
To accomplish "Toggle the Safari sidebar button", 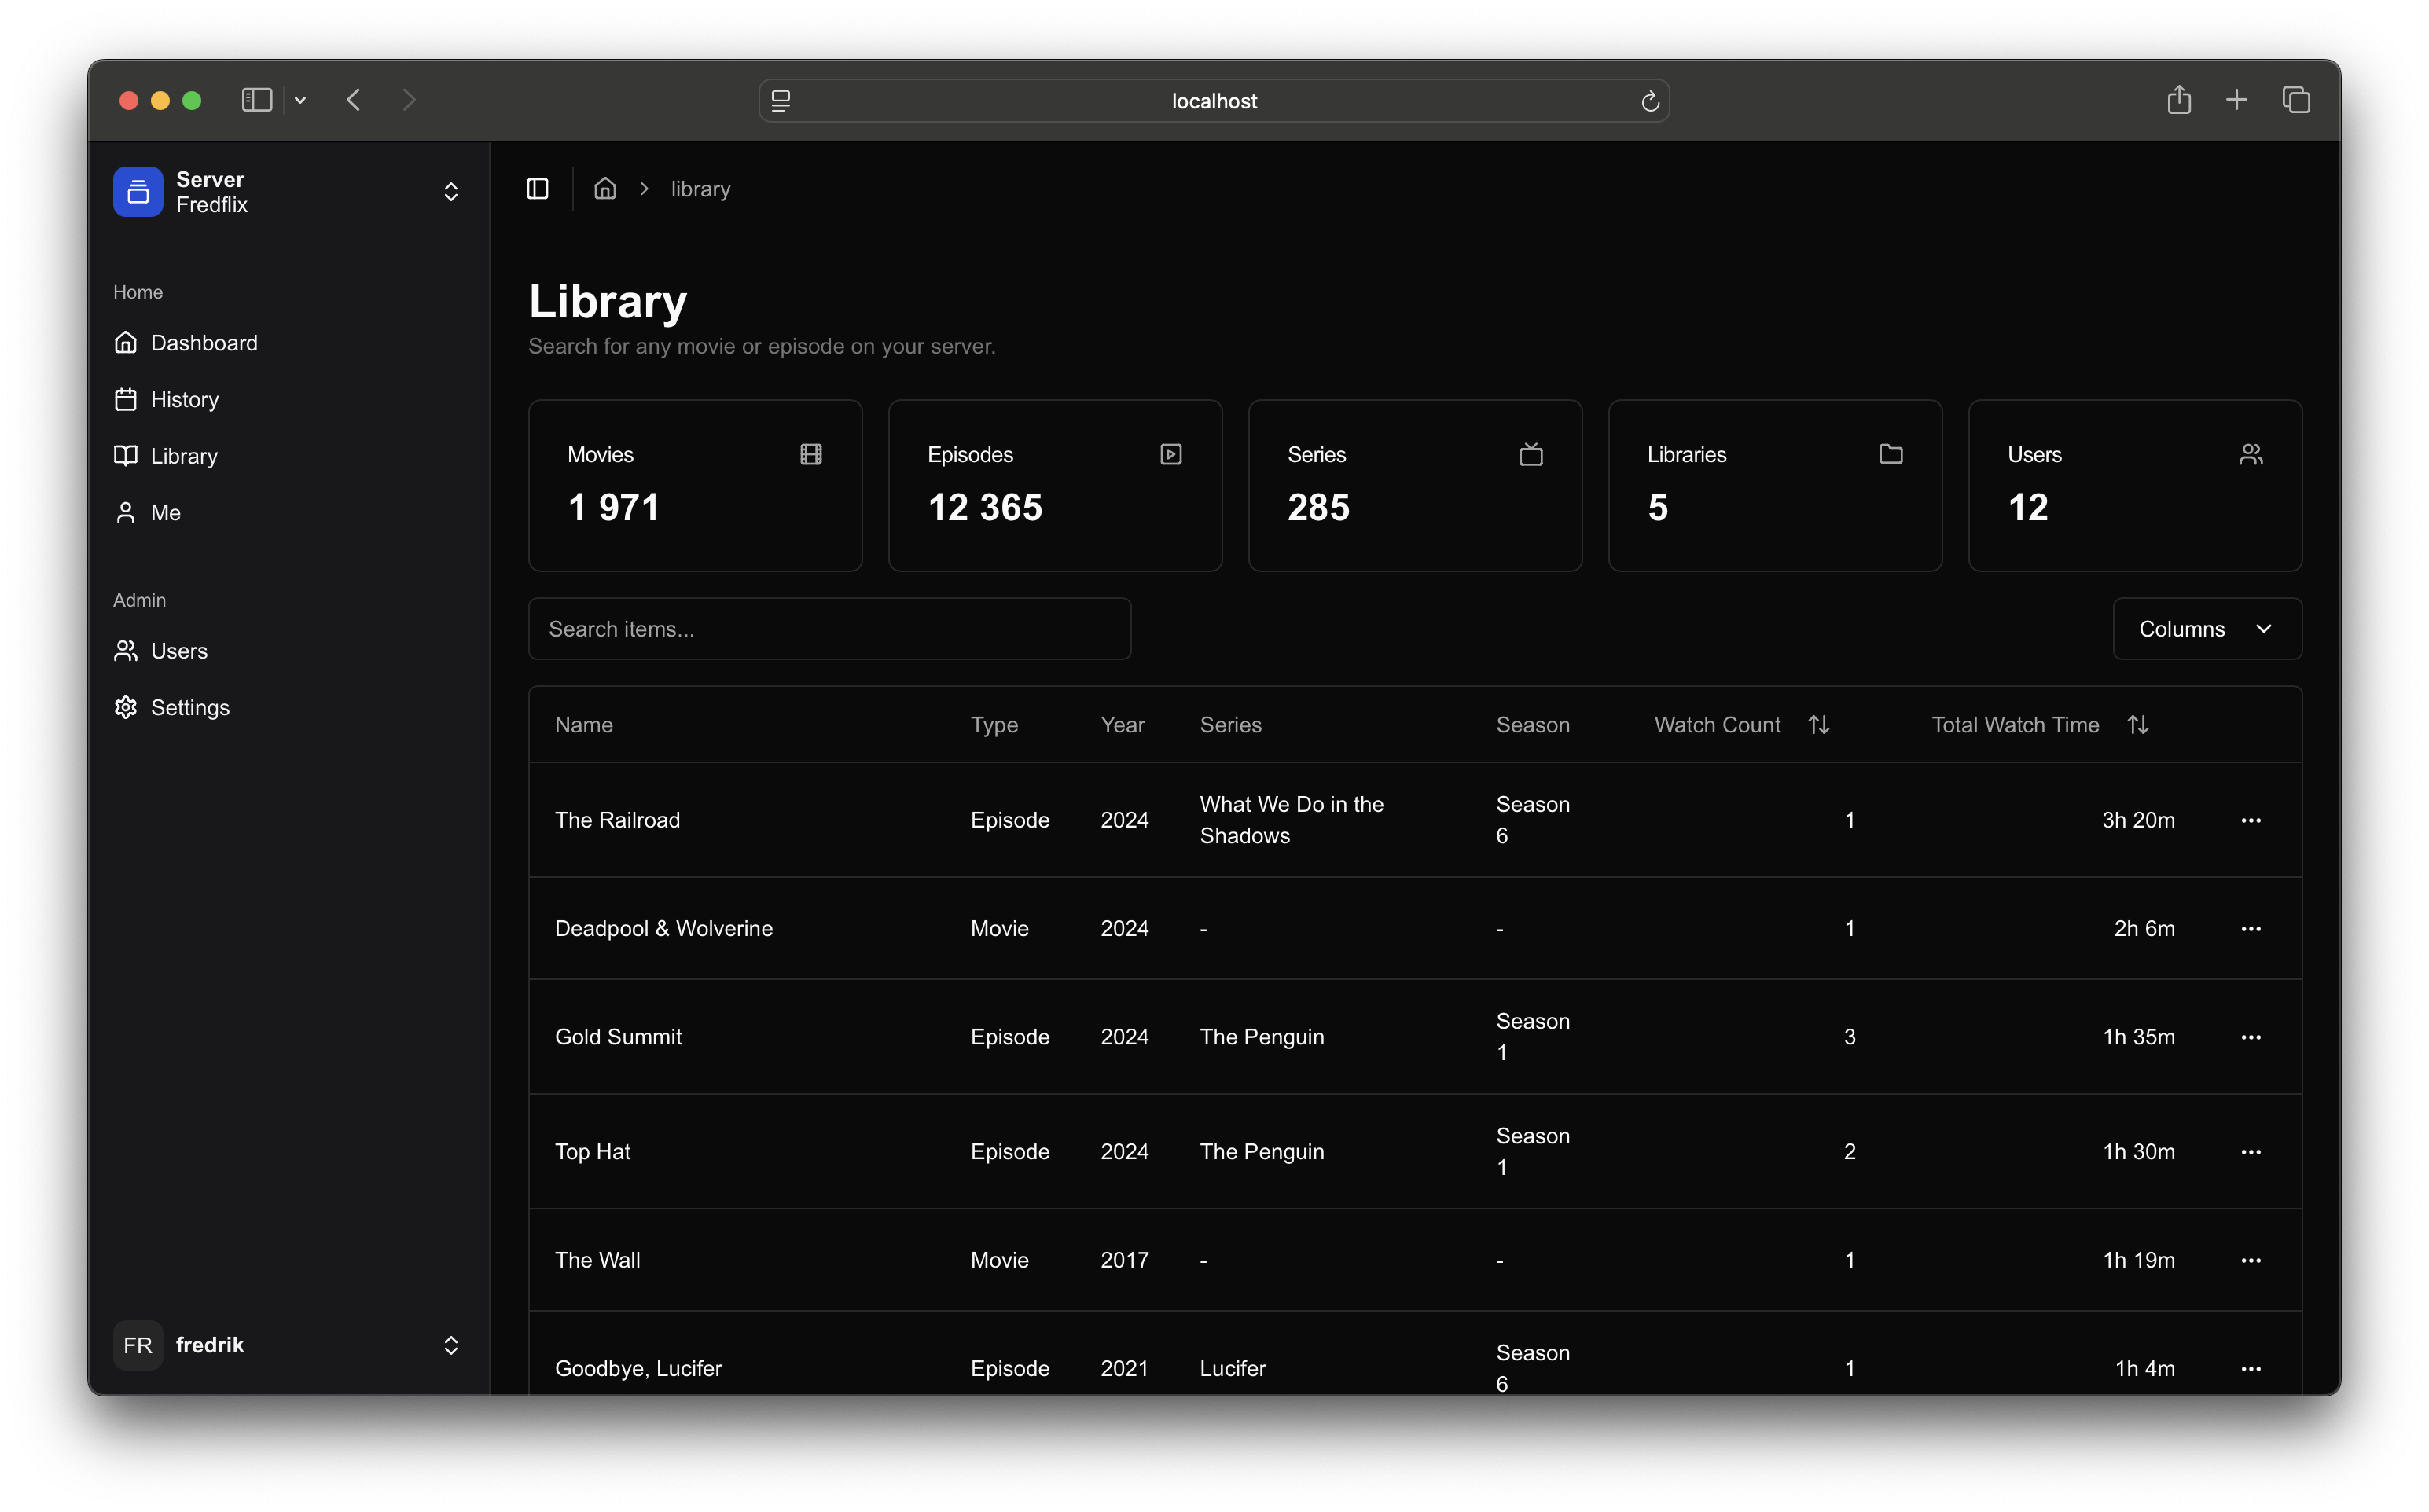I will click(257, 100).
